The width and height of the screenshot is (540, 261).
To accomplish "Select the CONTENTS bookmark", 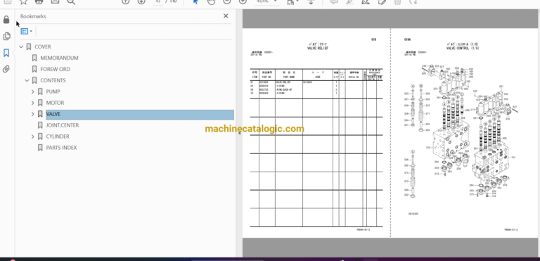I will tap(53, 80).
